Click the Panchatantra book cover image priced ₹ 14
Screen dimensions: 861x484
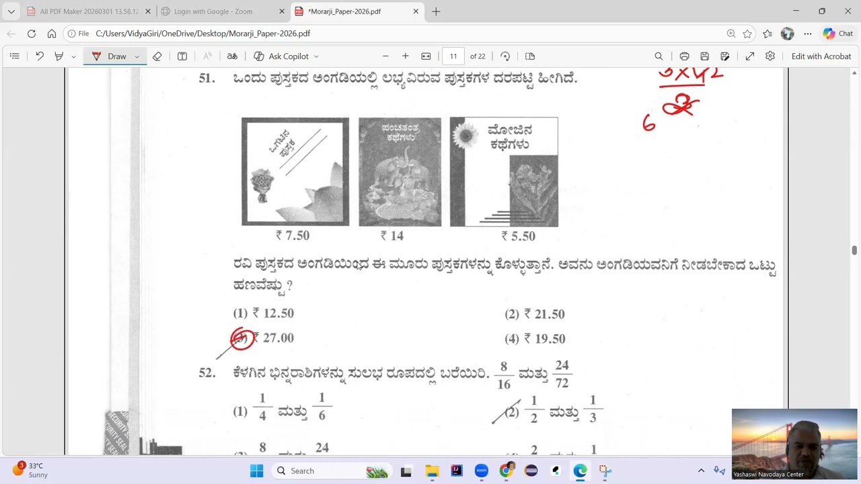pyautogui.click(x=400, y=172)
